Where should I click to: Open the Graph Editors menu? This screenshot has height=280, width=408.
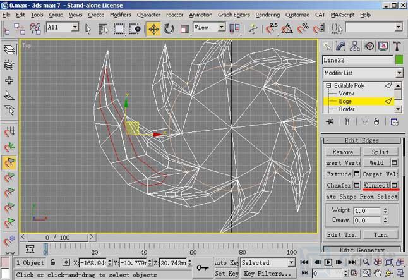pos(234,15)
